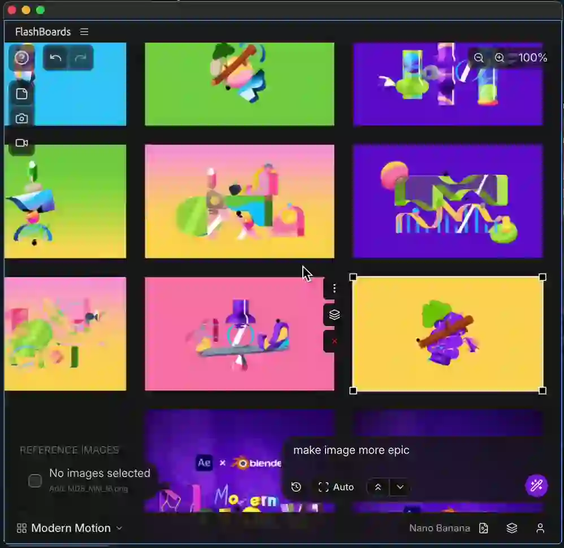Click the Nano Banana model label
Screen dimensions: 564x548
pos(439,528)
